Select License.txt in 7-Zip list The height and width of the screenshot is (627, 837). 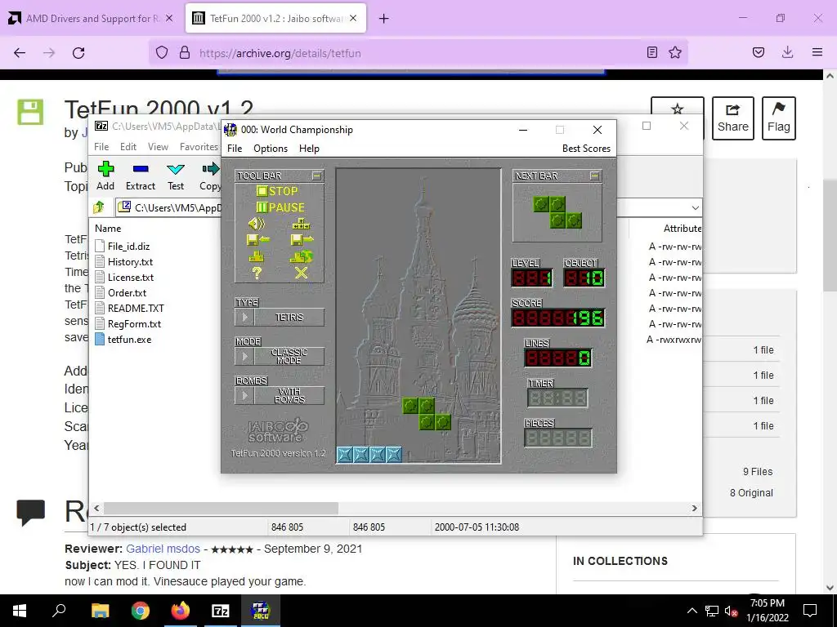[x=131, y=278]
